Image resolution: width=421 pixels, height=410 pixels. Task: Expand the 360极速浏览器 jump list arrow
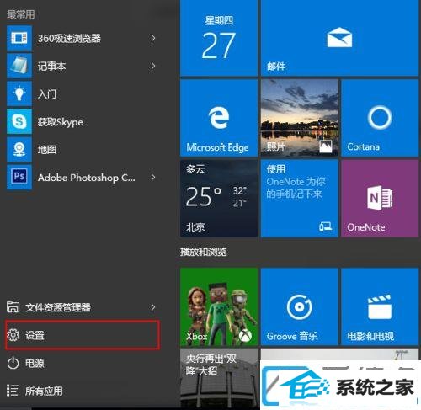153,38
